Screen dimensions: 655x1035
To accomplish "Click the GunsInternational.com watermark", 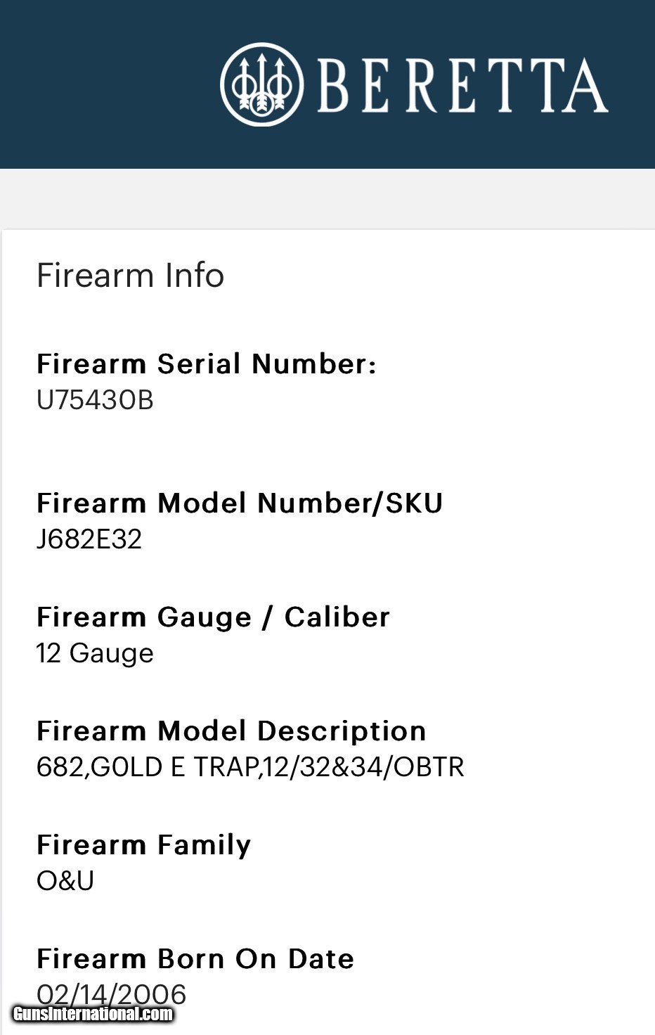I will tap(93, 1014).
